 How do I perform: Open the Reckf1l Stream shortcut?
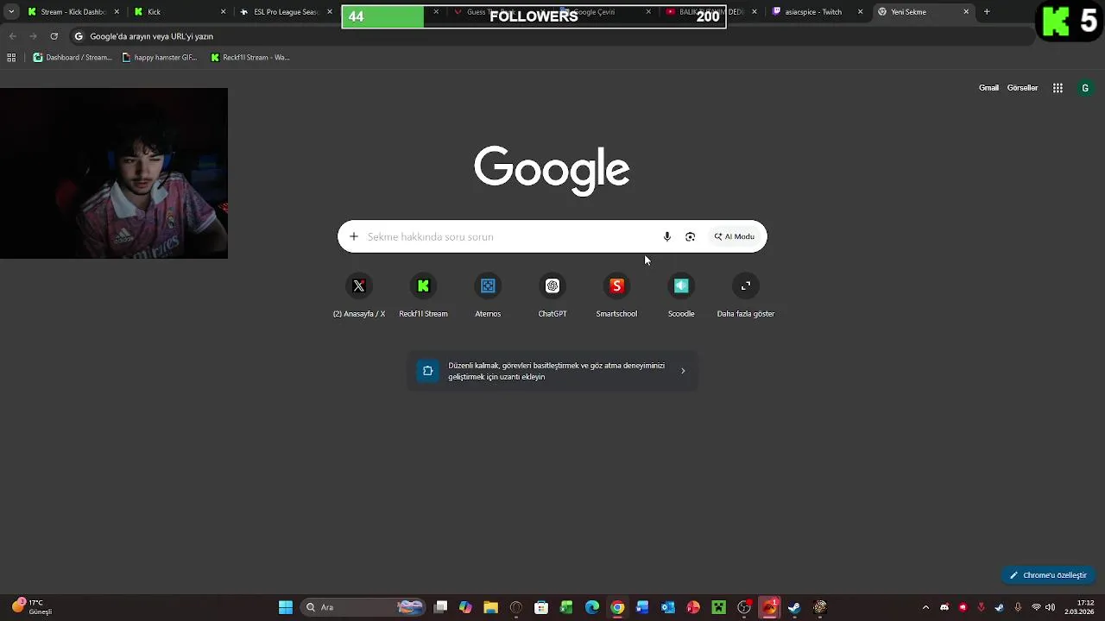pyautogui.click(x=423, y=296)
